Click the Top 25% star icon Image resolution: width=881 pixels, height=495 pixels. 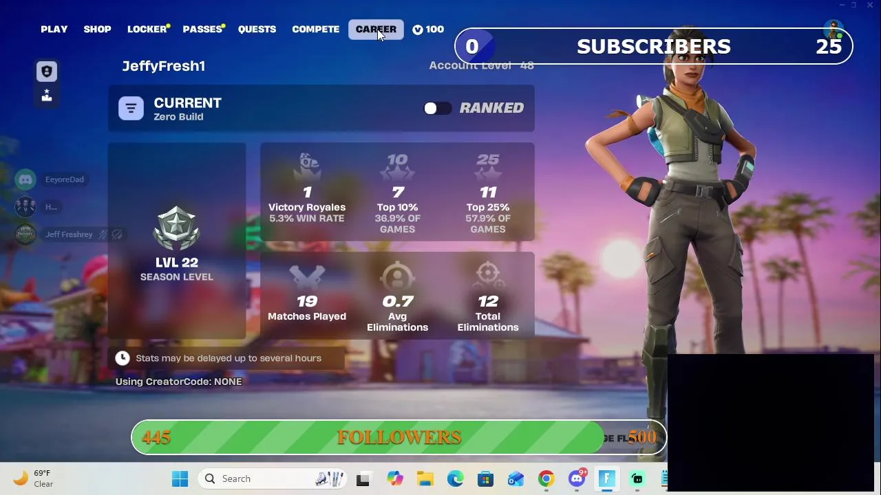point(487,168)
